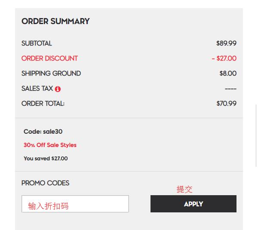Click the applied code sale30 text
This screenshot has width=258, height=230.
(43, 132)
